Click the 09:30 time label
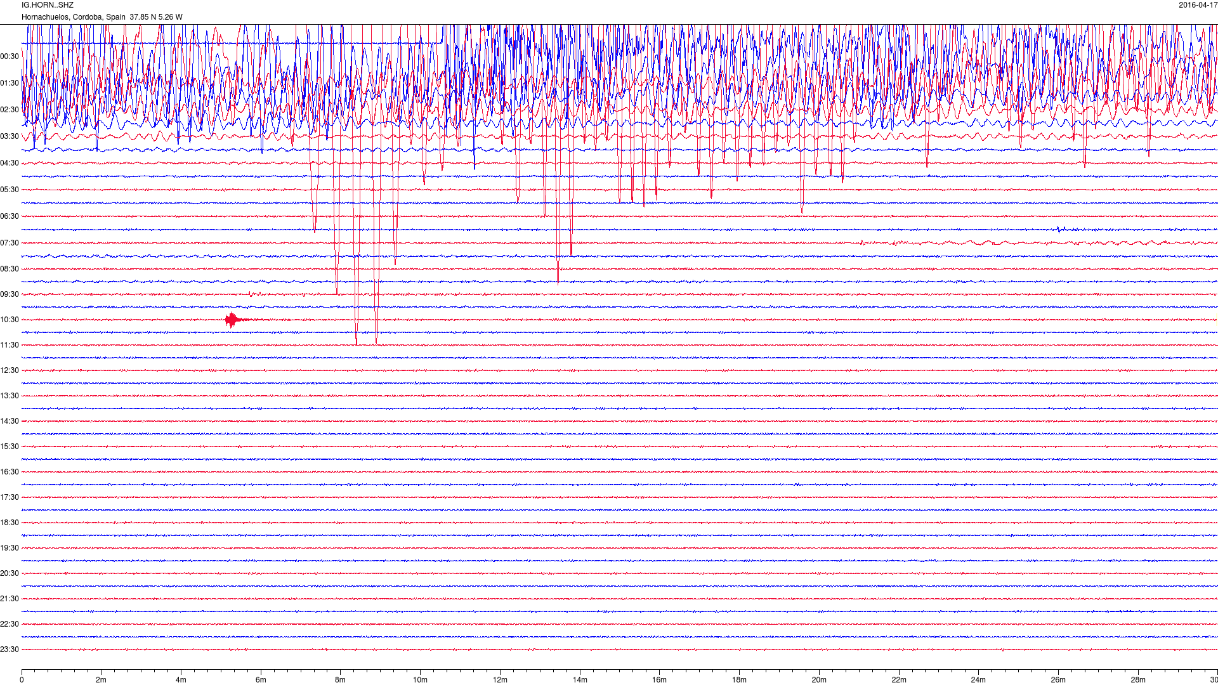This screenshot has height=685, width=1218. point(10,294)
